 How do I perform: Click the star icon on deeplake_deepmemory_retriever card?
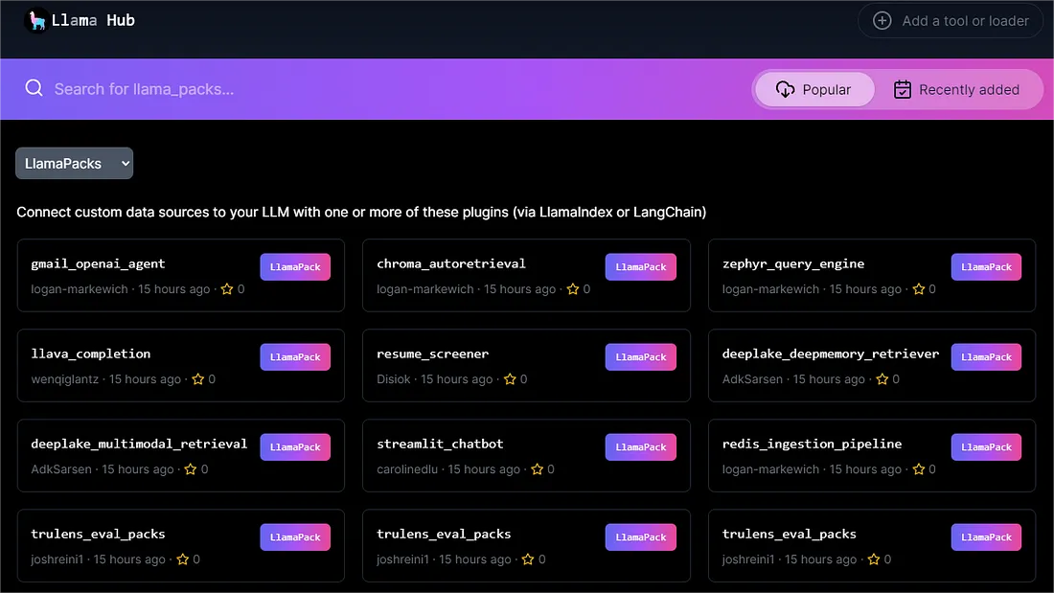882,379
